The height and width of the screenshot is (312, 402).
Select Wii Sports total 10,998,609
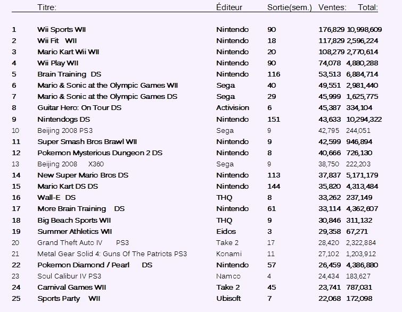click(x=364, y=30)
